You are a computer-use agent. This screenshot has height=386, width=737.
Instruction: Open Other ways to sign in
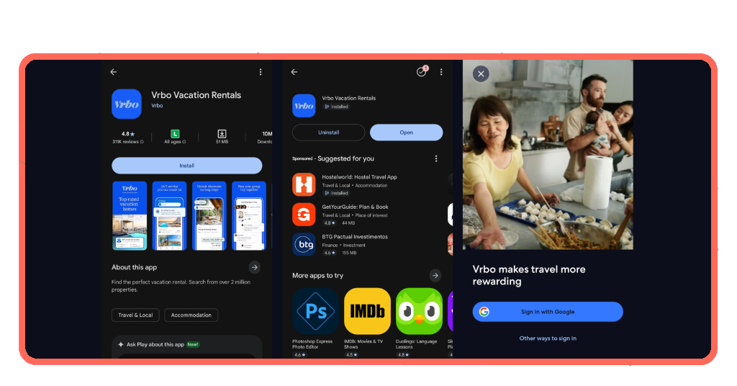coord(548,338)
